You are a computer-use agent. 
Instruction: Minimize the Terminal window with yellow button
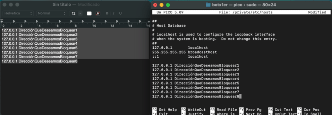[x=162, y=5]
